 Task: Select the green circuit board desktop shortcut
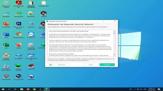point(19,14)
